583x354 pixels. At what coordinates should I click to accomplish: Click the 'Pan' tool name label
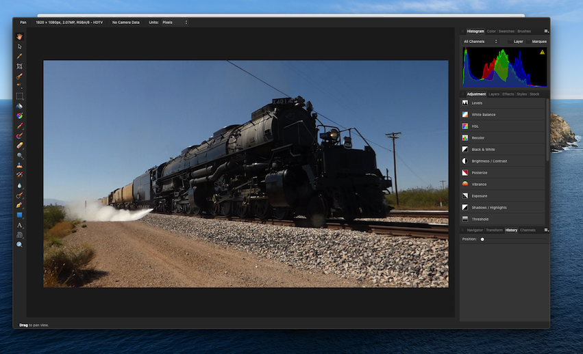coord(23,23)
